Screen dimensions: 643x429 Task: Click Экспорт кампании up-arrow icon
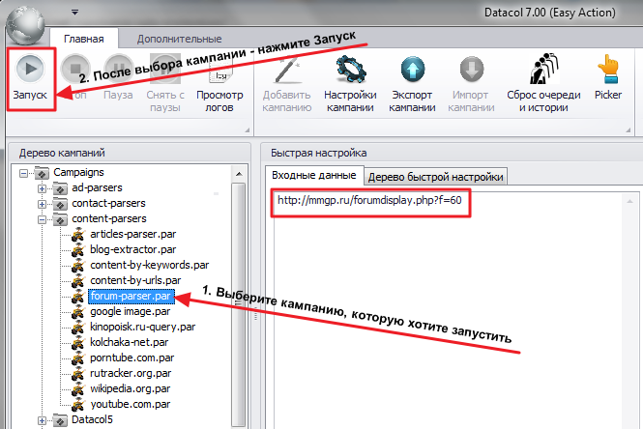click(x=413, y=69)
